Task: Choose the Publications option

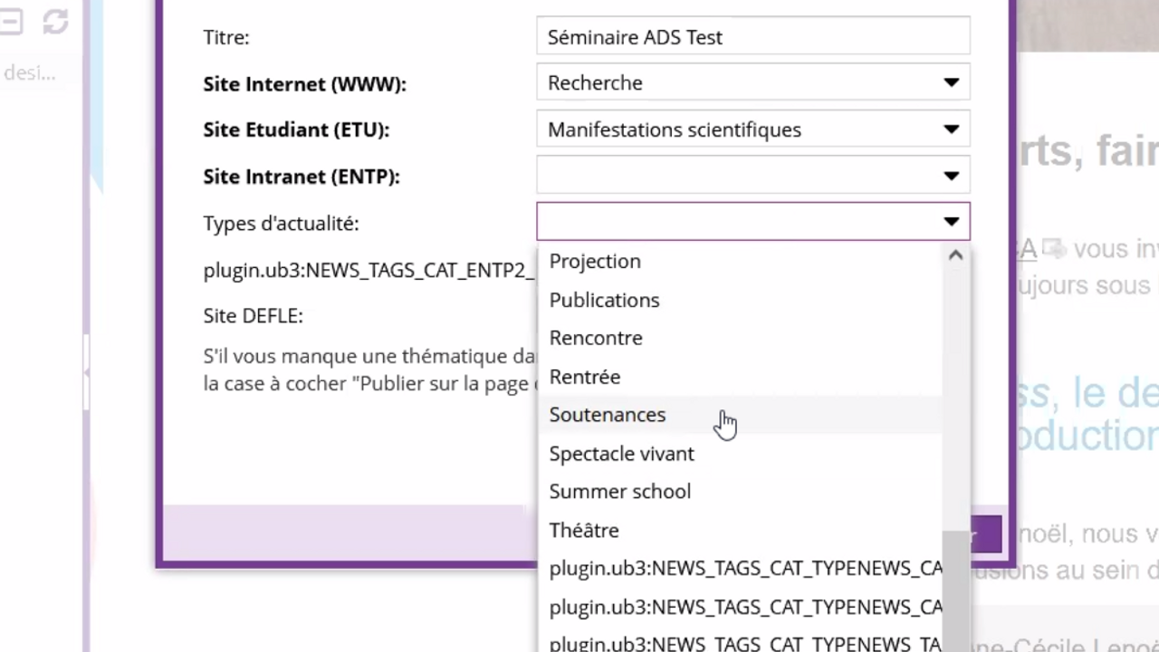Action: click(x=604, y=300)
